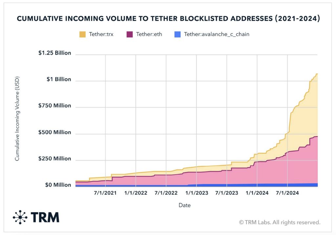Click the $1.25 Billion y-axis label
Screen dimensions: 336x235
tap(55, 53)
